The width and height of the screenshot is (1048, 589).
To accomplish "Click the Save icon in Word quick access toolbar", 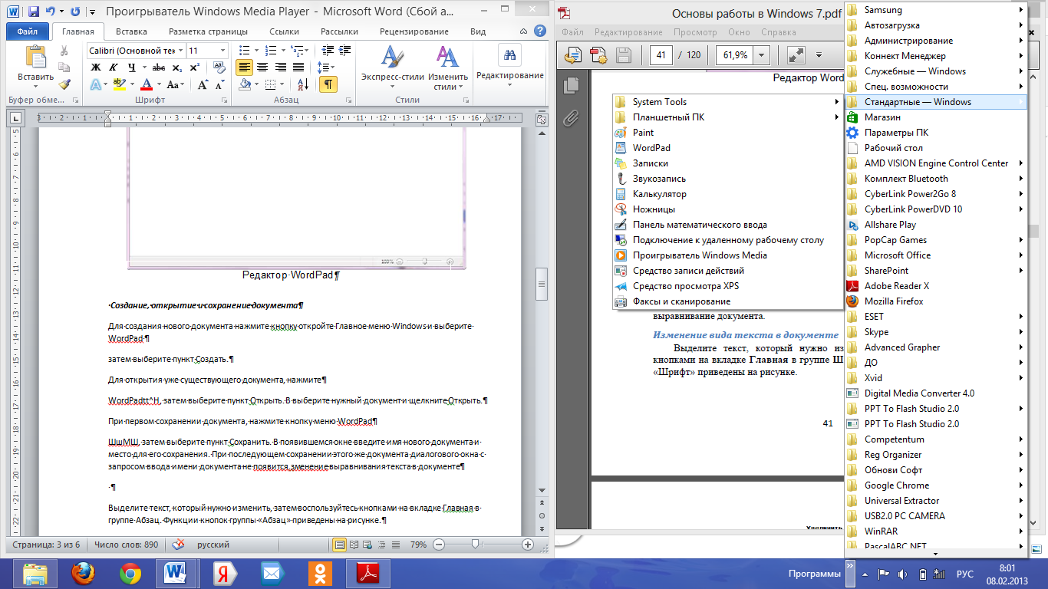I will pyautogui.click(x=33, y=12).
